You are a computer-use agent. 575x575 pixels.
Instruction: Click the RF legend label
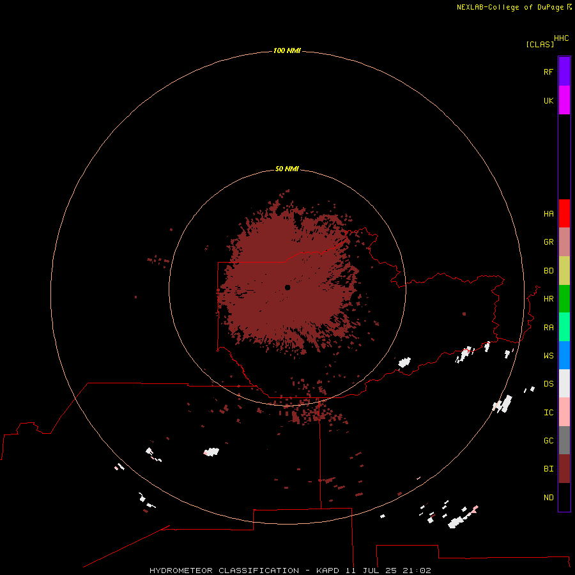(548, 72)
